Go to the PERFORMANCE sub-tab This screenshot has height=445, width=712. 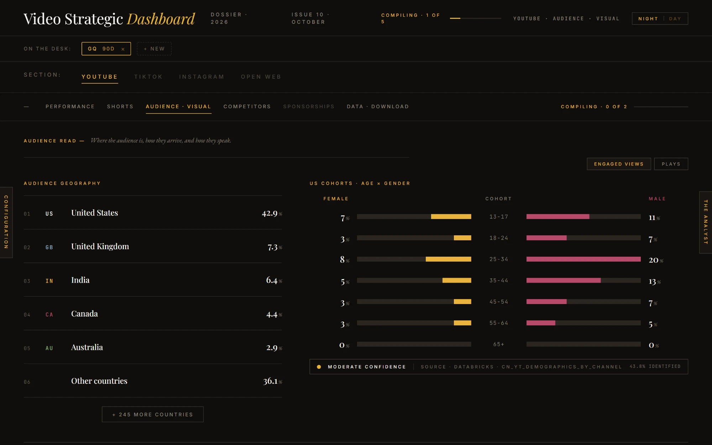(70, 106)
